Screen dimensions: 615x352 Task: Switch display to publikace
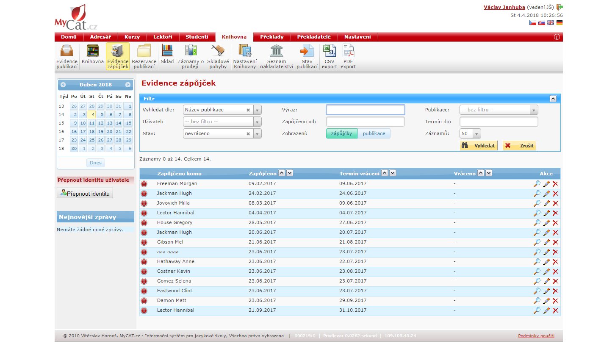[374, 133]
